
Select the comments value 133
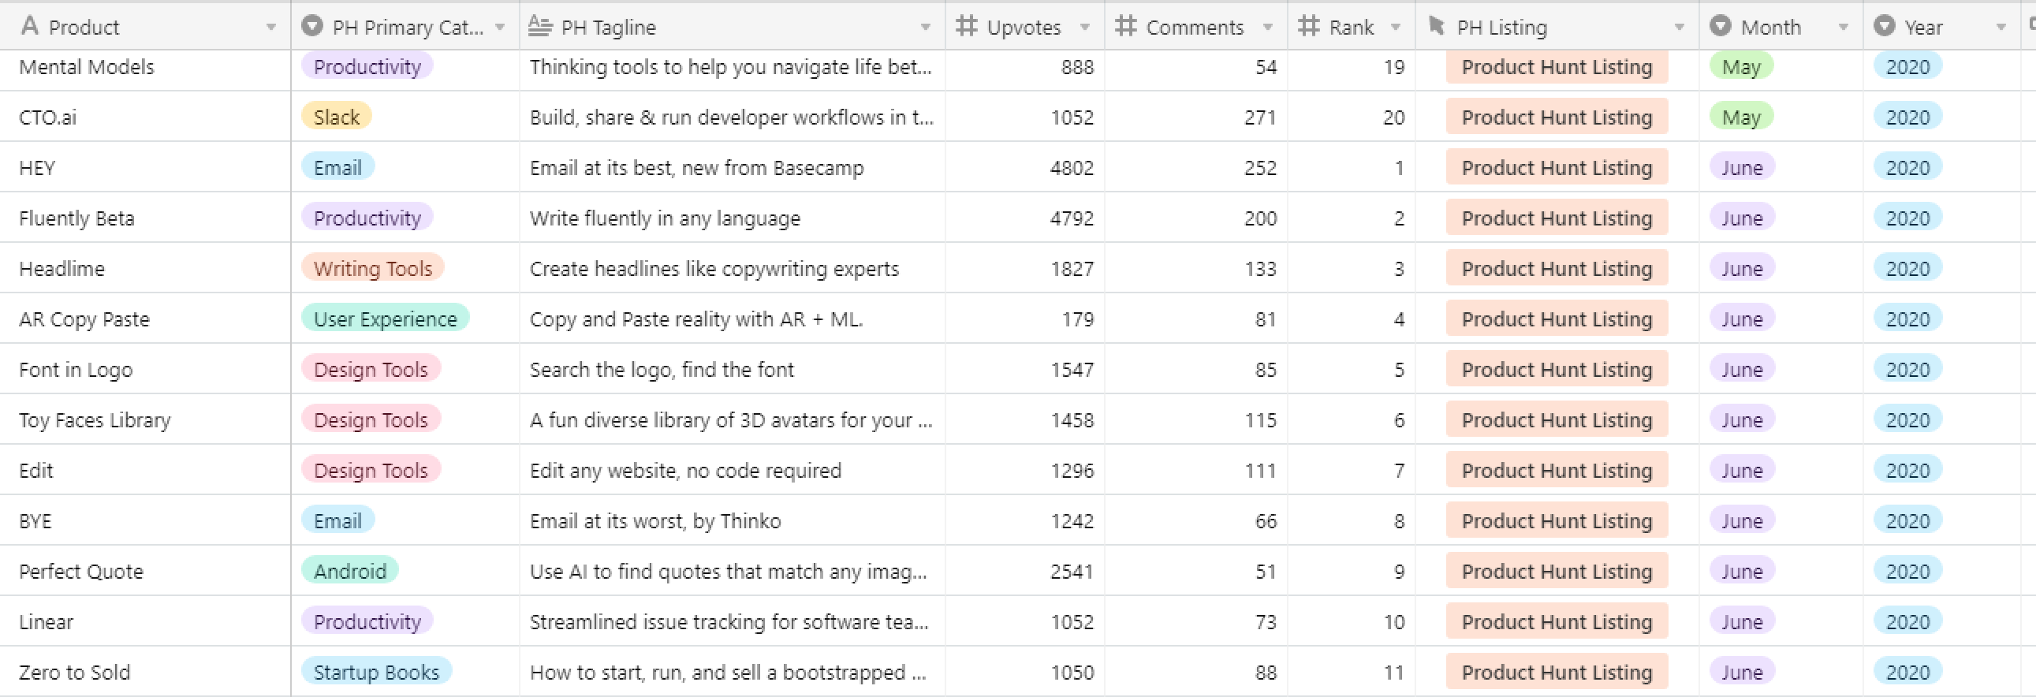pos(1260,269)
